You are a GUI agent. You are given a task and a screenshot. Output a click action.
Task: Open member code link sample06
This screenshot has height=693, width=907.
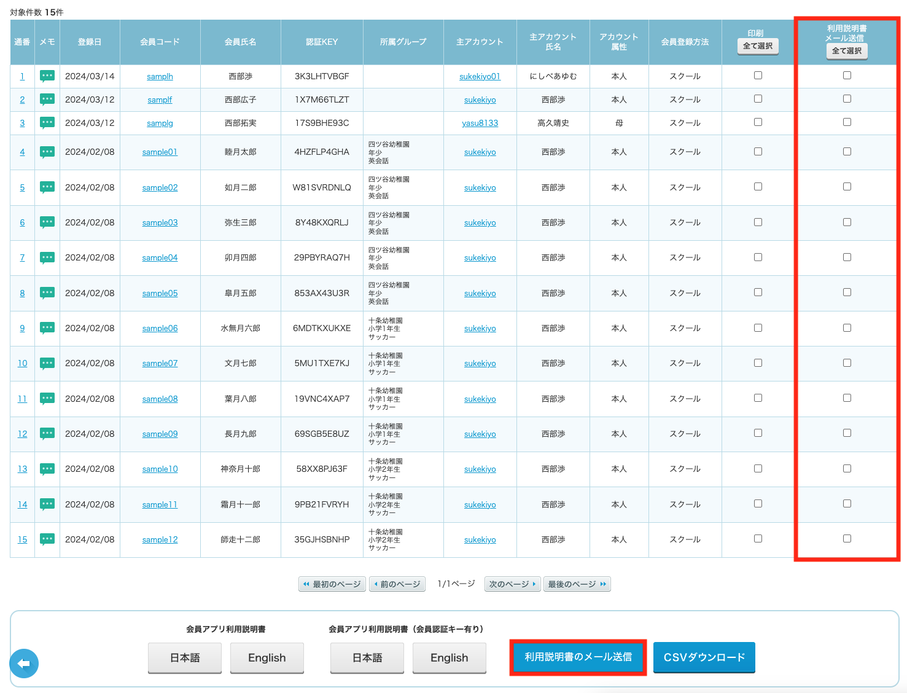click(x=160, y=328)
